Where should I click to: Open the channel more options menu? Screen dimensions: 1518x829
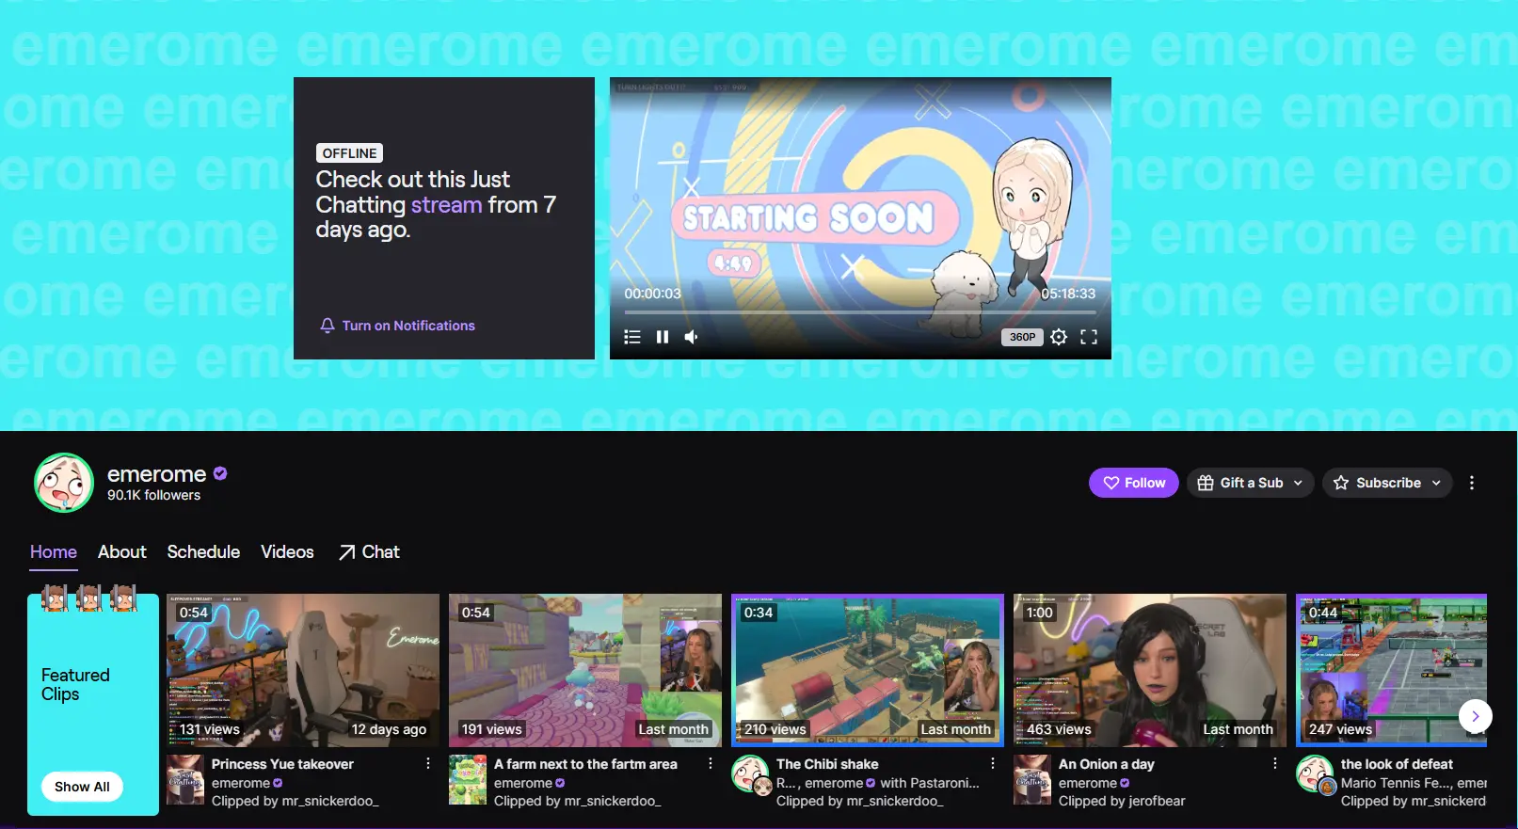[x=1472, y=483]
